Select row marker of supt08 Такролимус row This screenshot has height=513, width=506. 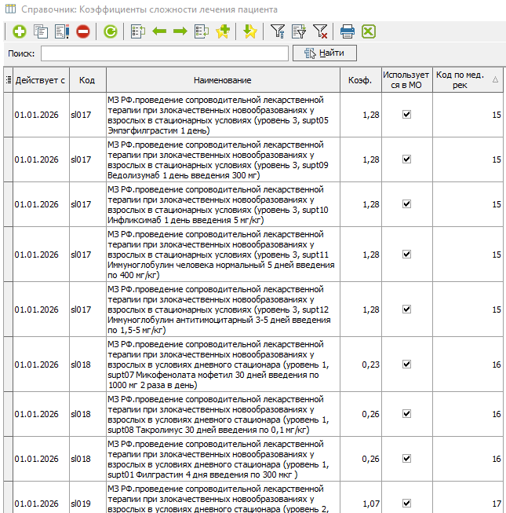coord(8,414)
